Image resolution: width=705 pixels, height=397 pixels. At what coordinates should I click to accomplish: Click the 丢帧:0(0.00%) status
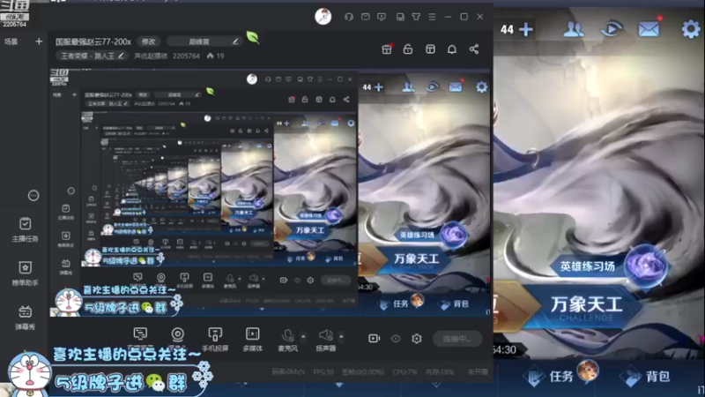point(363,371)
